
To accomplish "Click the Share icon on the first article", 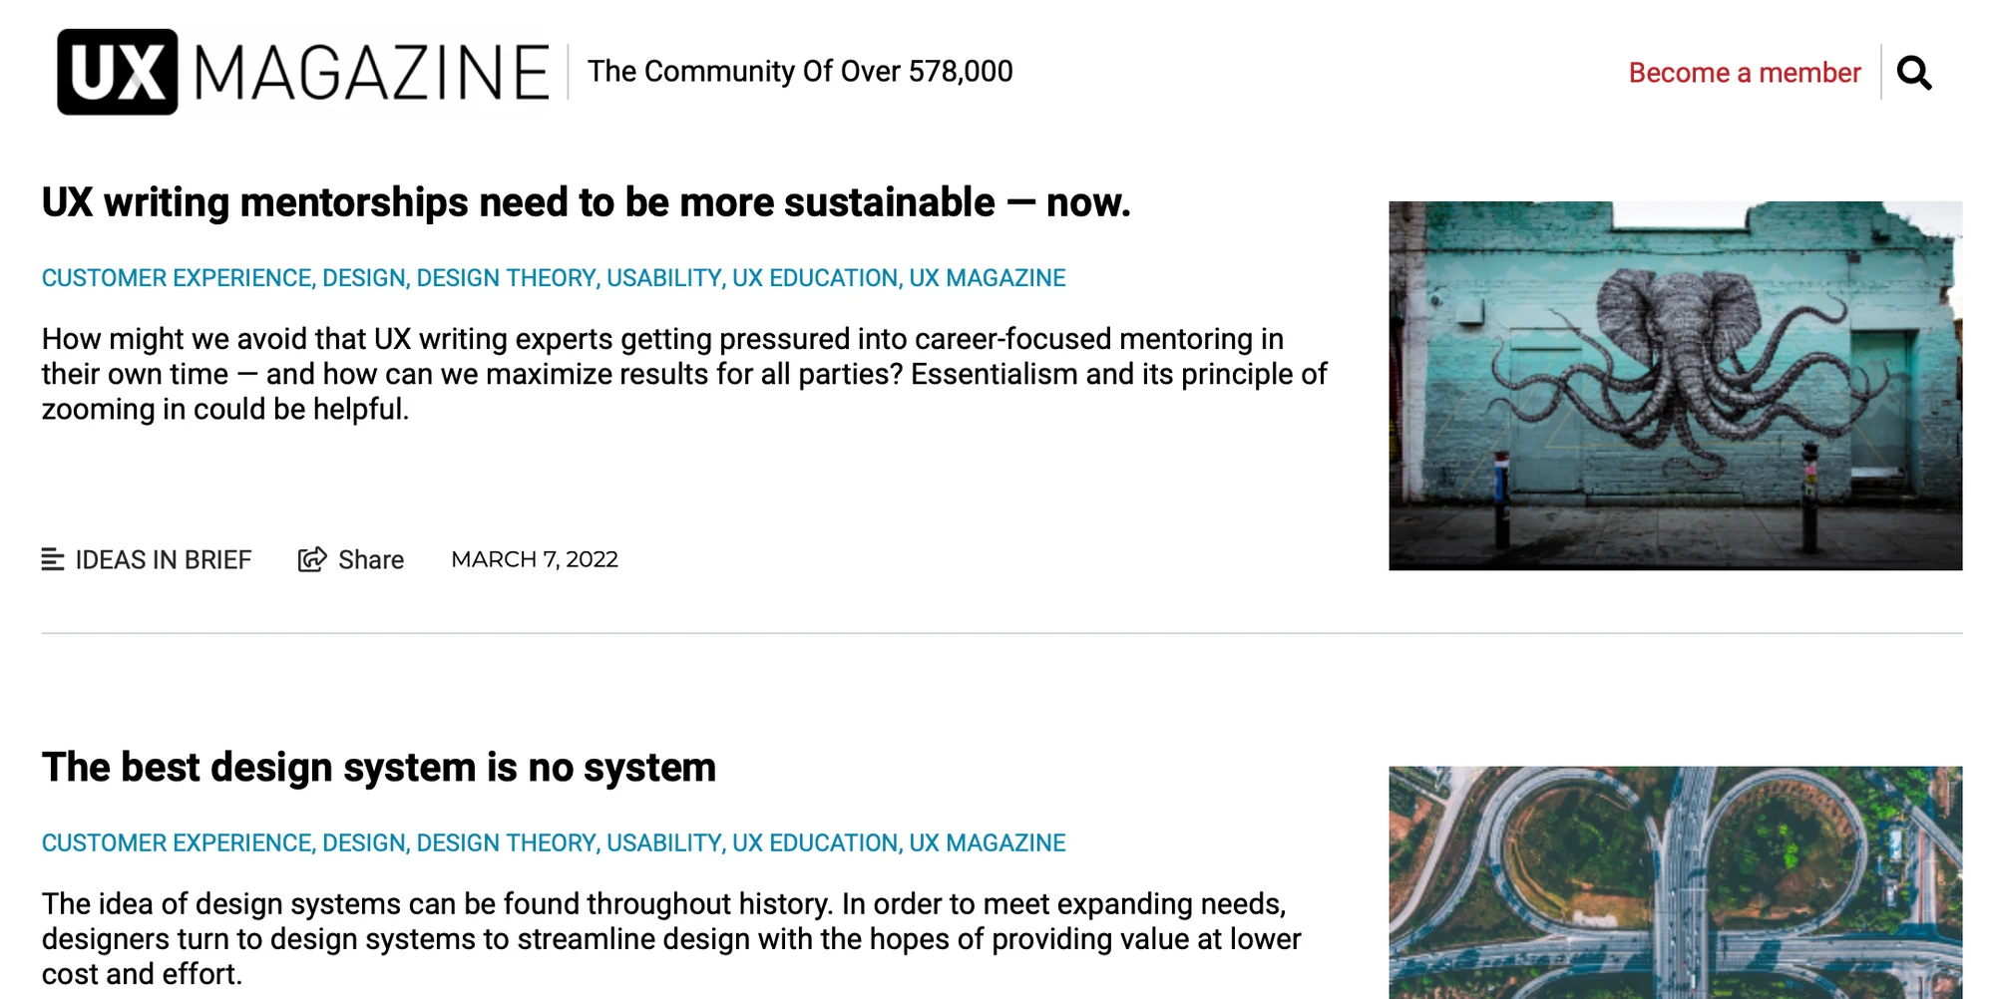I will [313, 559].
